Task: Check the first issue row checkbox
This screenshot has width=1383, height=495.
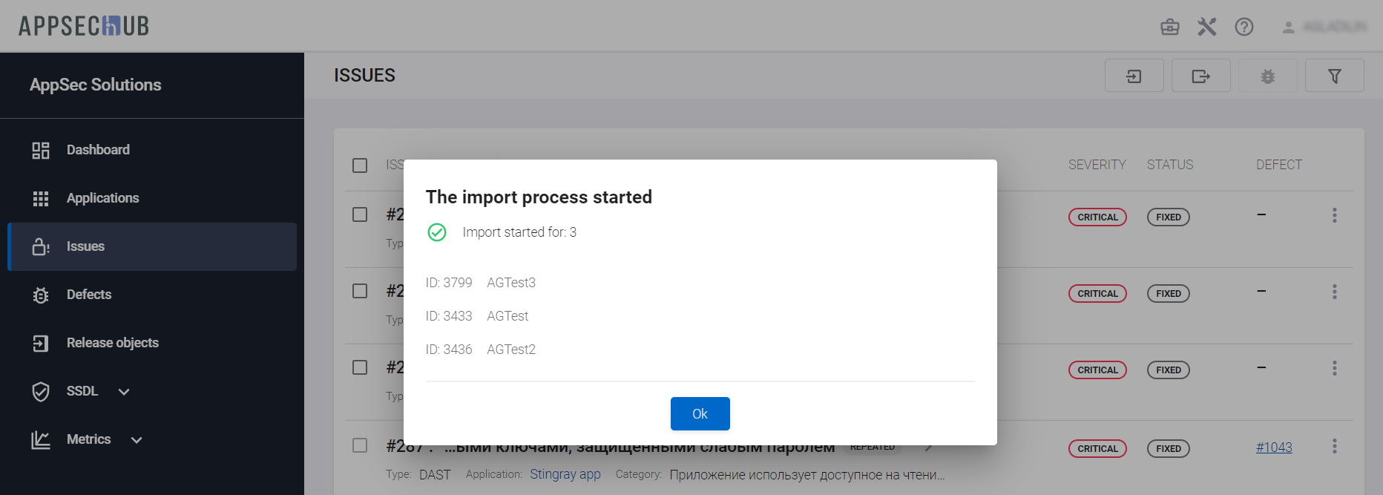Action: coord(360,214)
